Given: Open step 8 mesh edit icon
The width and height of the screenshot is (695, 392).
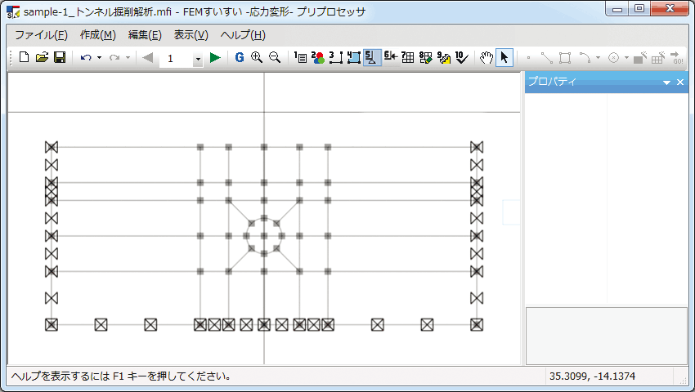Looking at the screenshot, I should pyautogui.click(x=425, y=58).
